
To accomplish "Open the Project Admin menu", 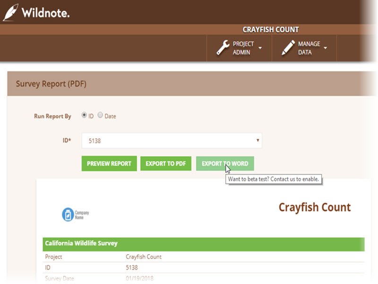I will tap(239, 48).
